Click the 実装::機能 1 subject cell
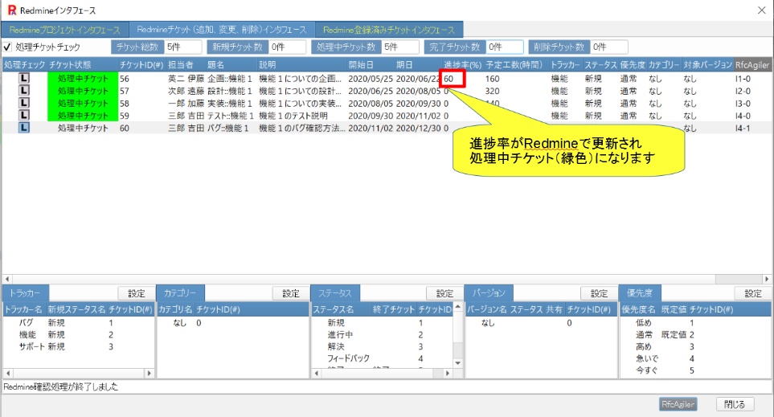This screenshot has height=417, width=774. 230,103
